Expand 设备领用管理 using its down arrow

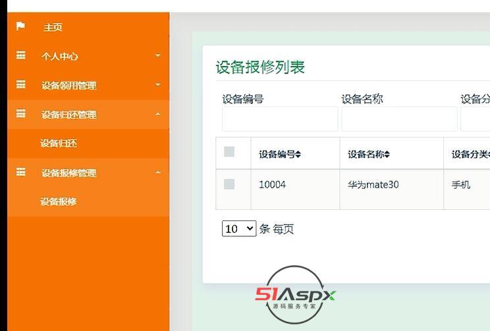[158, 85]
